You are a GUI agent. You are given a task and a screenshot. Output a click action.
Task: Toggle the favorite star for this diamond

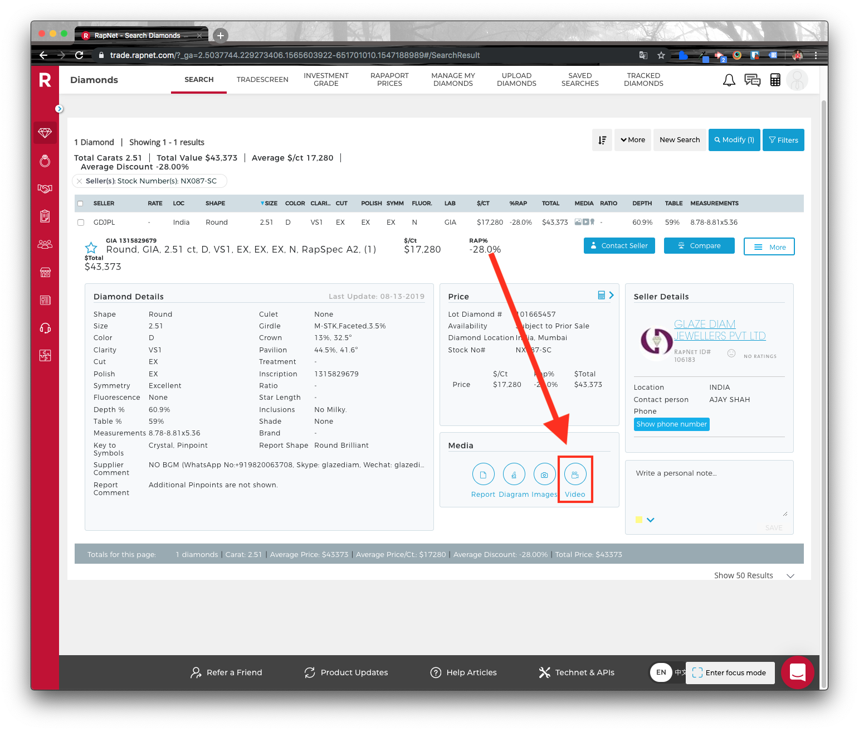[x=91, y=248]
